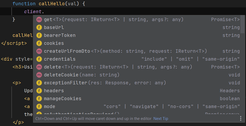Click the method icon beside createUrlFromDto
The width and height of the screenshot is (246, 126).
[39, 51]
